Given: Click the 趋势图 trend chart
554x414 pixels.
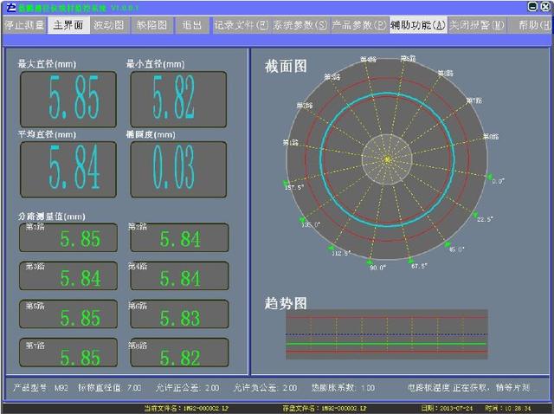Looking at the screenshot, I should pos(387,335).
